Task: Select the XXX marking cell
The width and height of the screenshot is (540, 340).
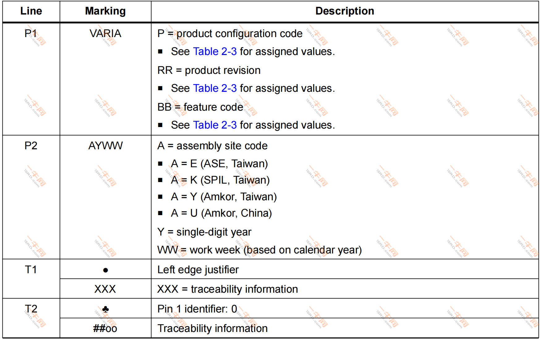Action: (105, 289)
